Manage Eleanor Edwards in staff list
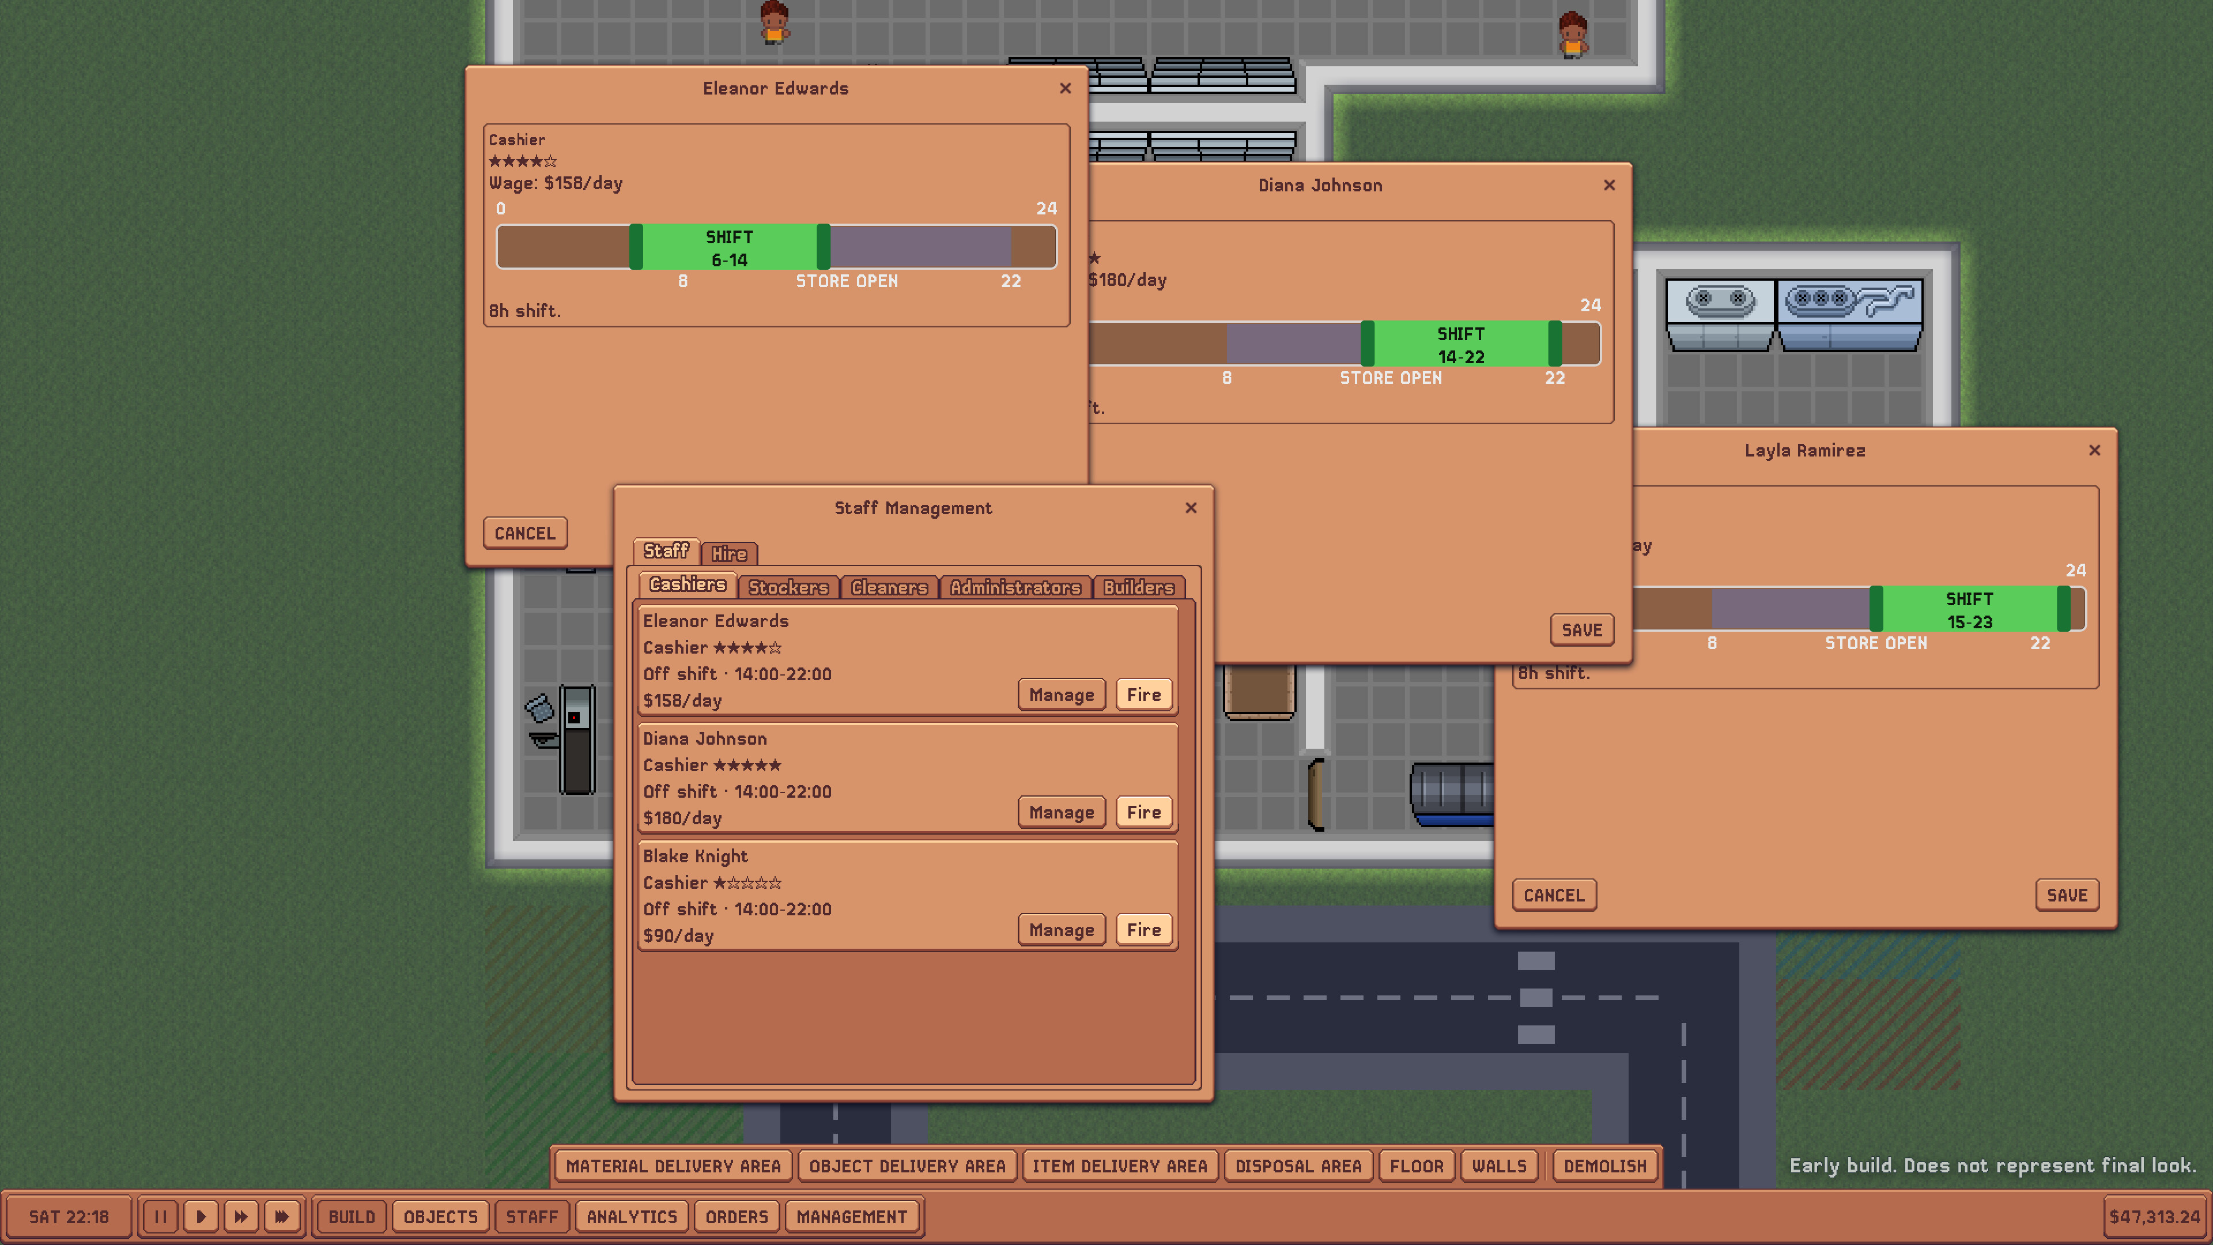Screen dimensions: 2213x1245 (1061, 694)
